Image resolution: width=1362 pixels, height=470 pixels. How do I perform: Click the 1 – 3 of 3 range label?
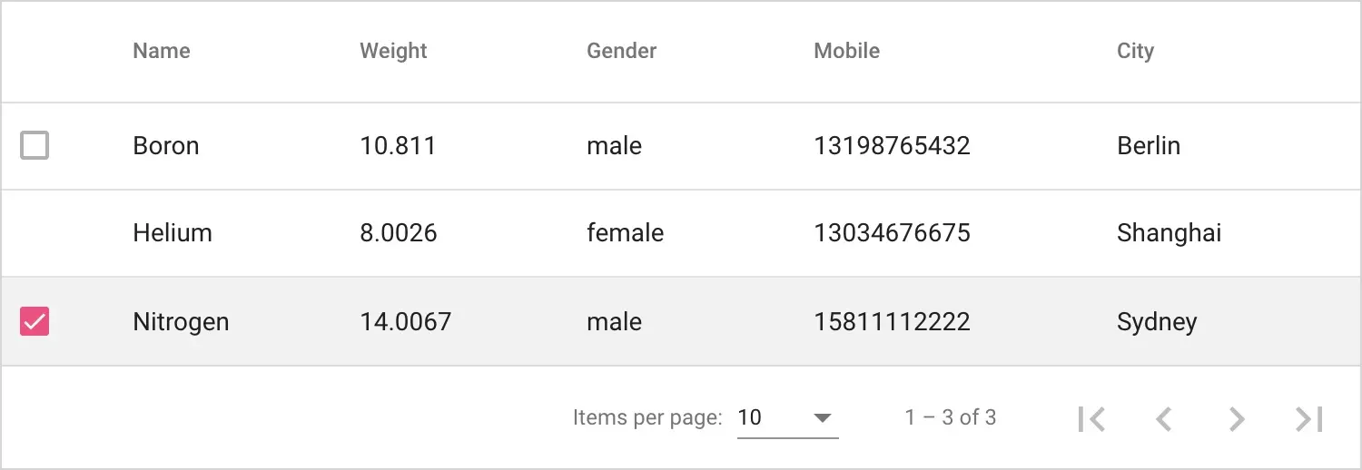coord(950,417)
